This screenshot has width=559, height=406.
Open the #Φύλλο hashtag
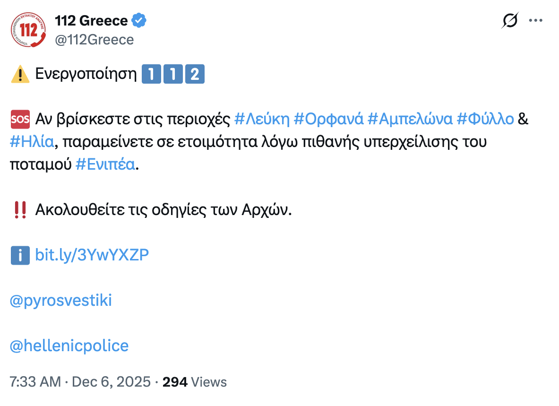(x=485, y=120)
